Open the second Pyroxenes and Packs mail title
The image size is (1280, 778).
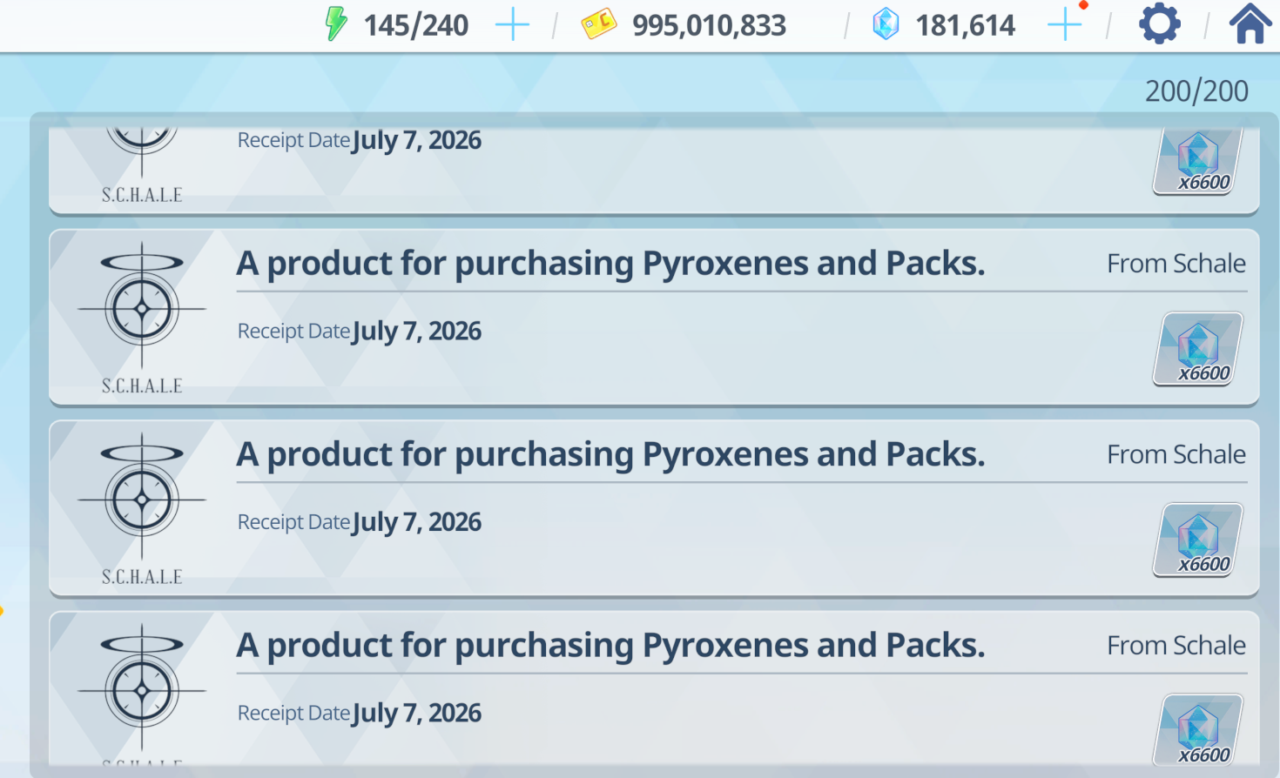610,264
